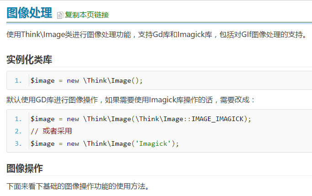This screenshot has height=196, width=312.
Task: Select the 实例化类库 section heading
Action: (x=29, y=59)
